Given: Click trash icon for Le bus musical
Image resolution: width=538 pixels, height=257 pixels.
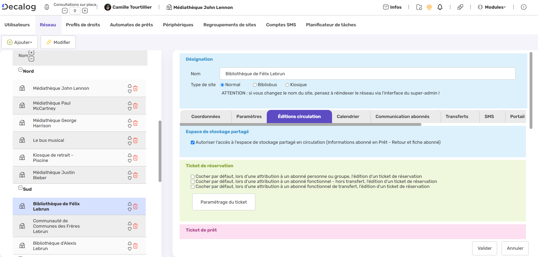Looking at the screenshot, I should click(135, 141).
